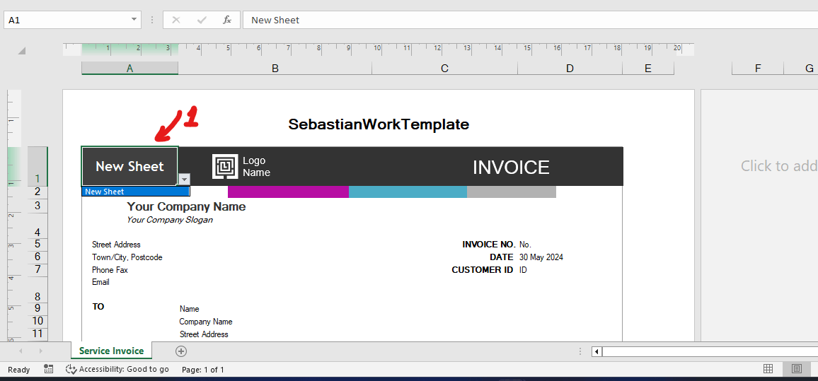Viewport: 818px width, 381px height.
Task: Select row 2 header
Action: pos(38,192)
